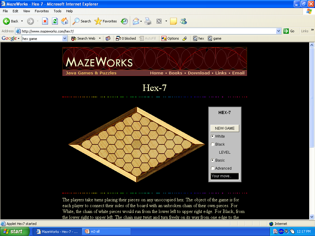Follow the Download link in MazeWorks banner
This screenshot has height=236, width=315.
point(199,73)
